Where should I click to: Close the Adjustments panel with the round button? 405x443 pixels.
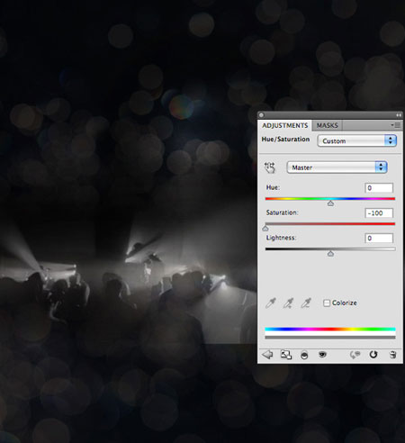point(261,115)
